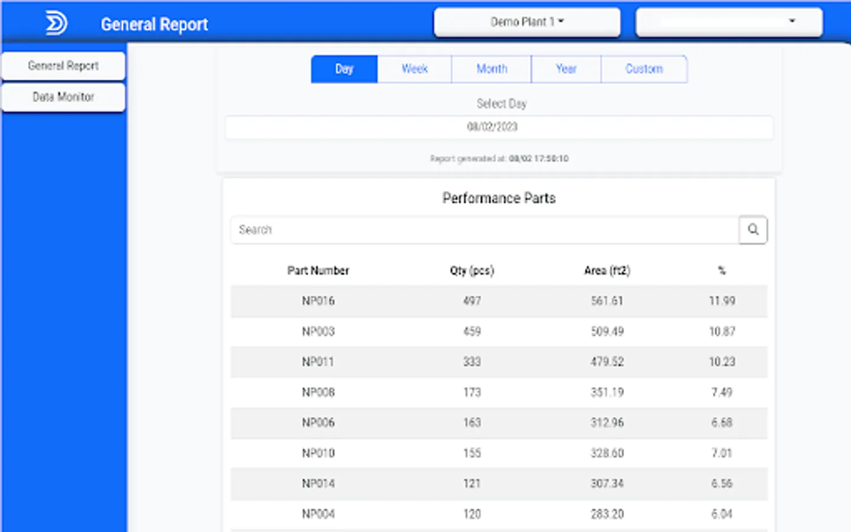Open General Report from sidebar
Screen dimensions: 851x532
63,66
